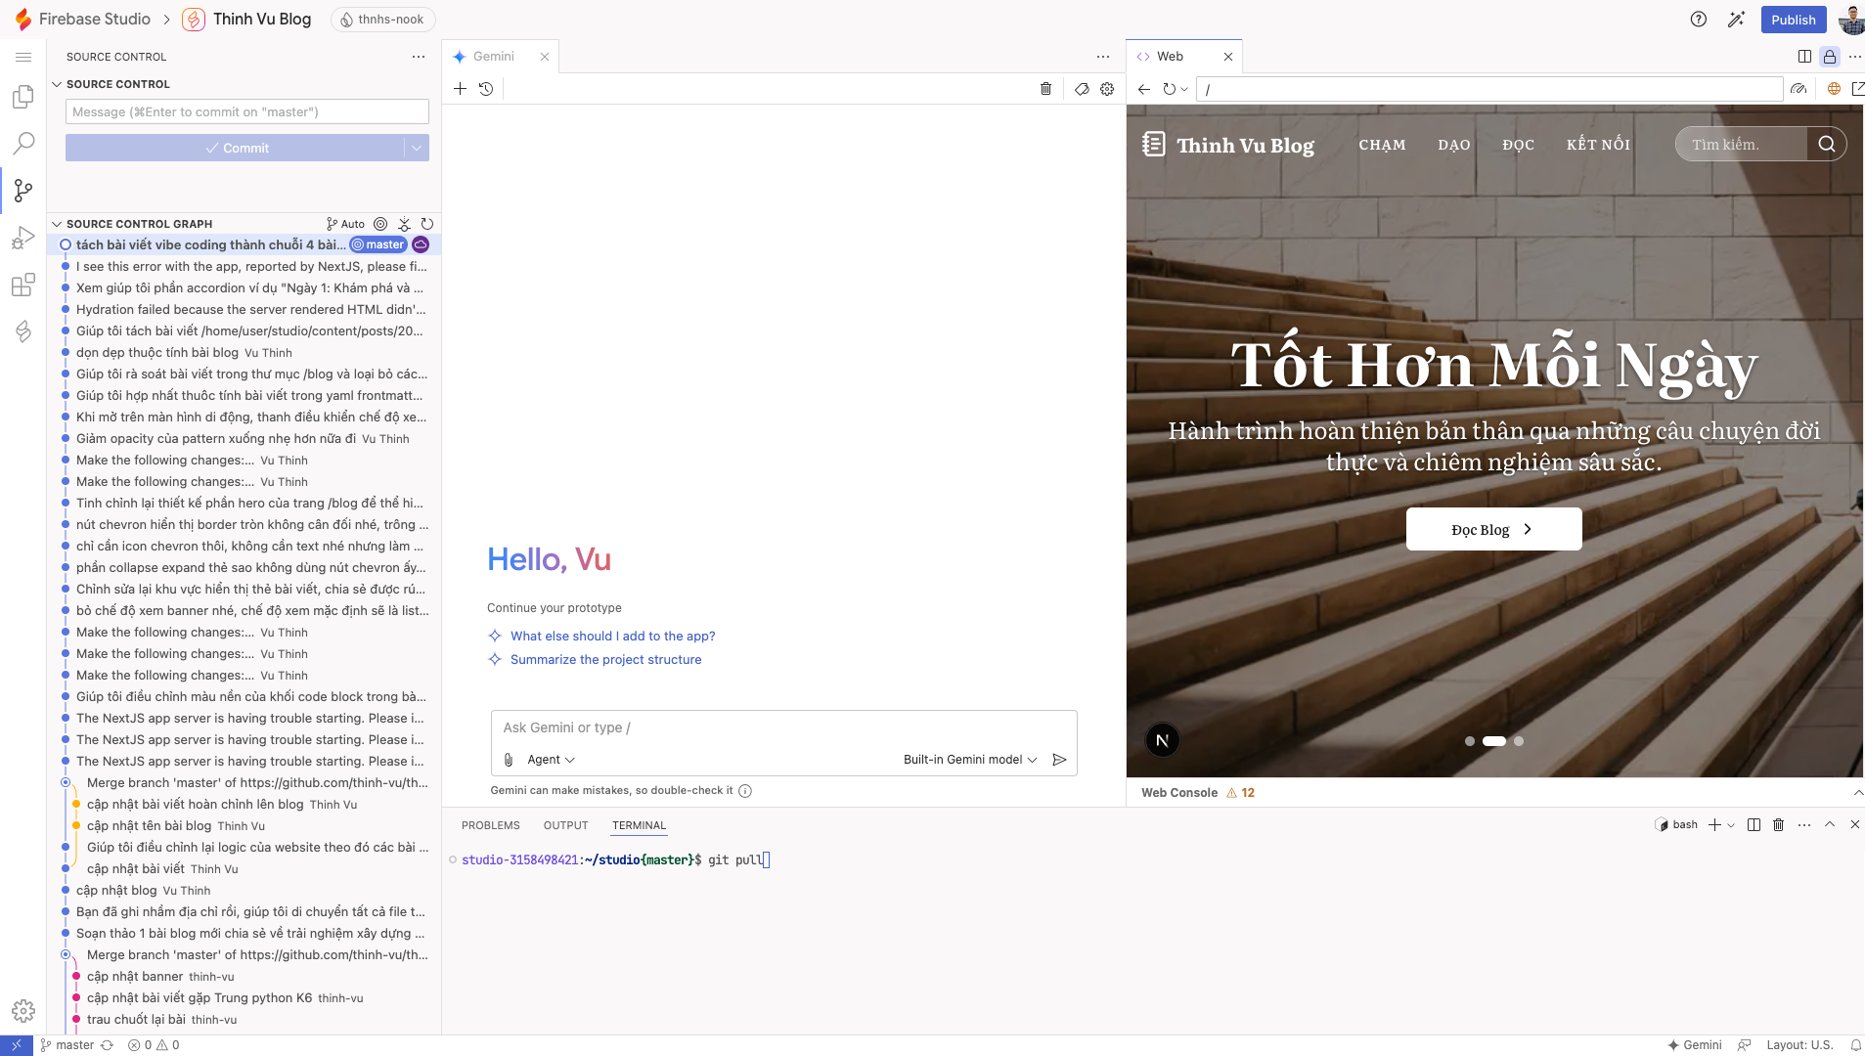The height and width of the screenshot is (1056, 1865).
Task: Collapse the Source Control Graph section
Action: click(x=57, y=224)
